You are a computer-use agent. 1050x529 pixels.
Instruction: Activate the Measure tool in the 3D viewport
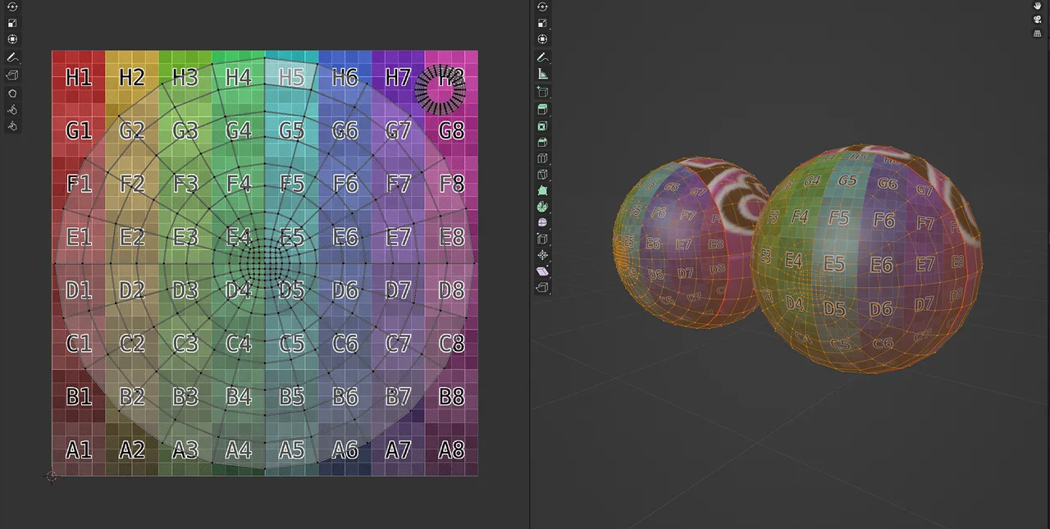tap(542, 74)
